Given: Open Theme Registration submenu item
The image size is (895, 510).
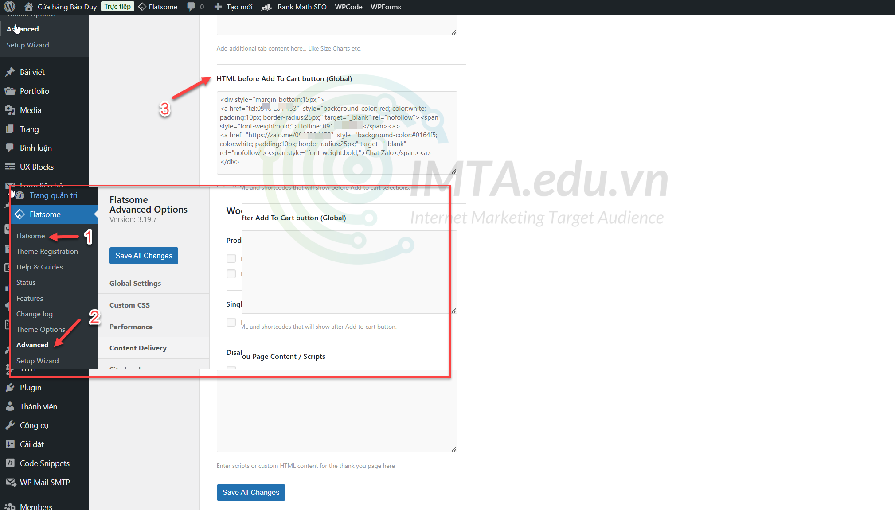Looking at the screenshot, I should pos(48,251).
